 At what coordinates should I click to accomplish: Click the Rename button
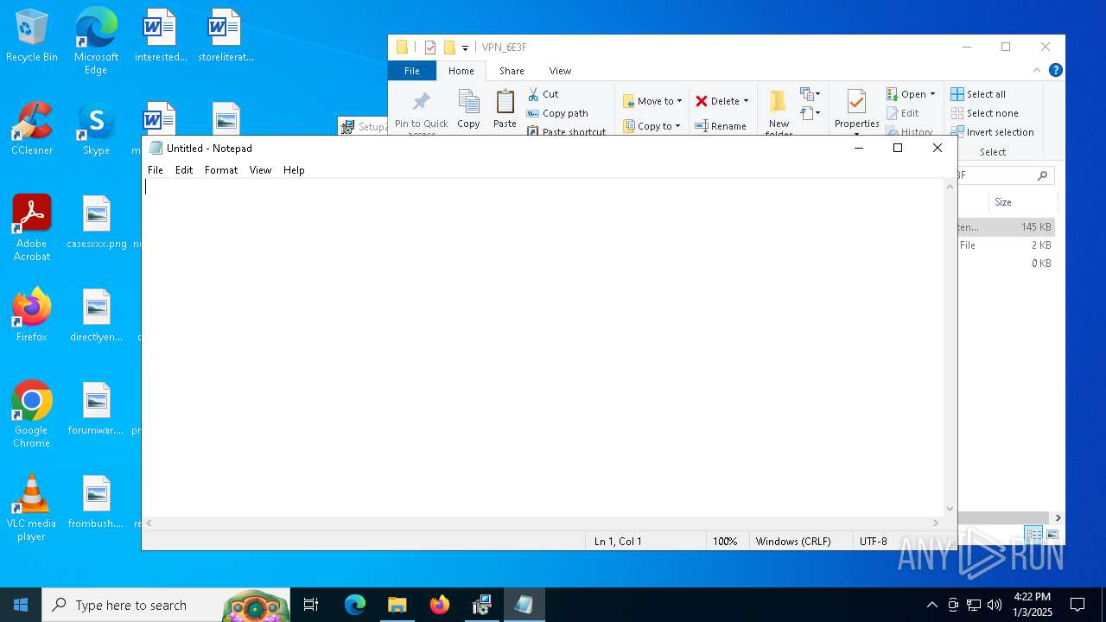point(721,126)
